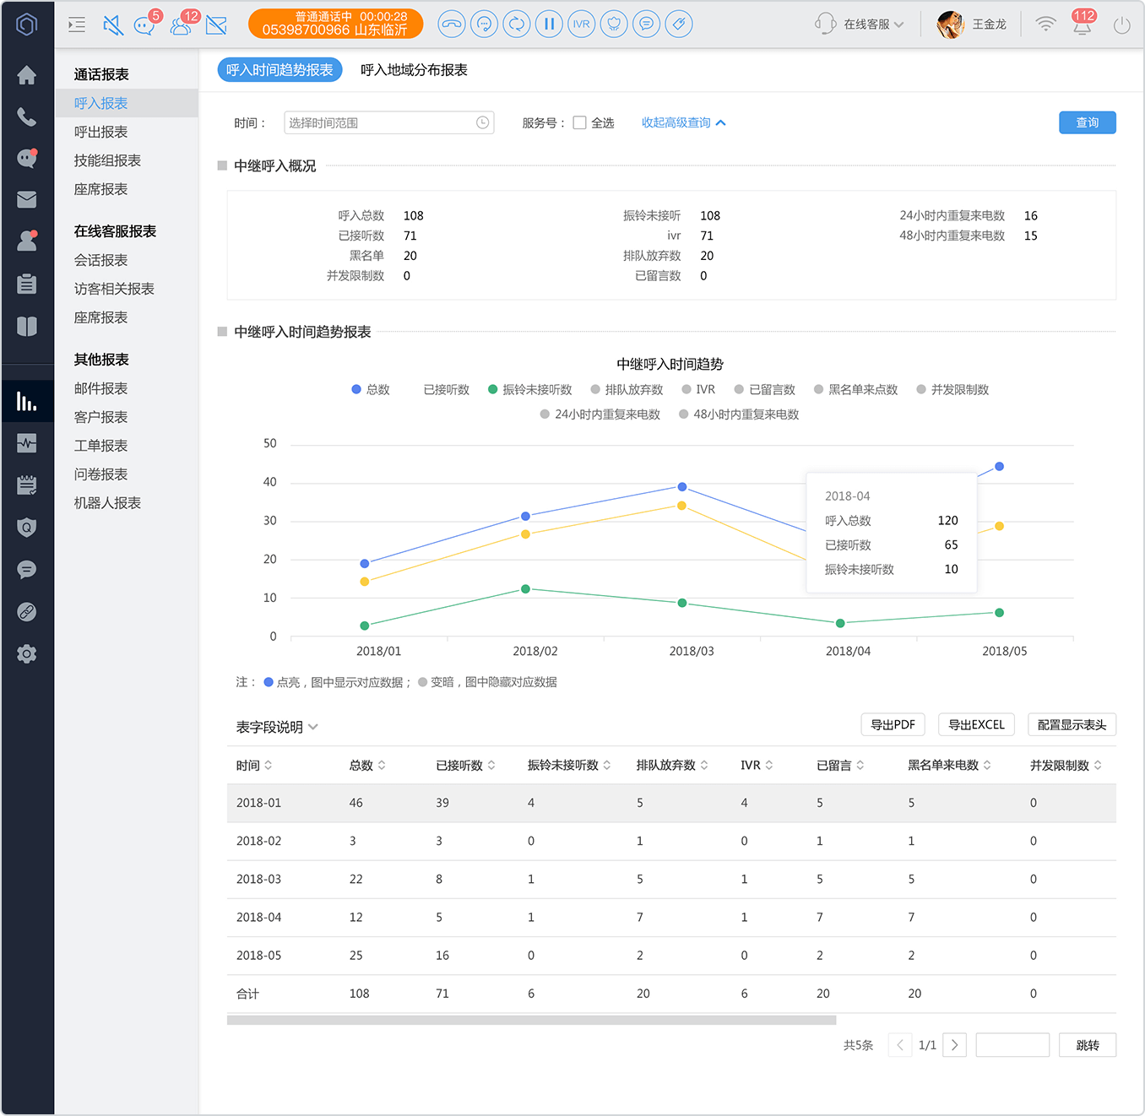Select 呼入报表 in side menu
1145x1116 pixels.
click(x=127, y=103)
